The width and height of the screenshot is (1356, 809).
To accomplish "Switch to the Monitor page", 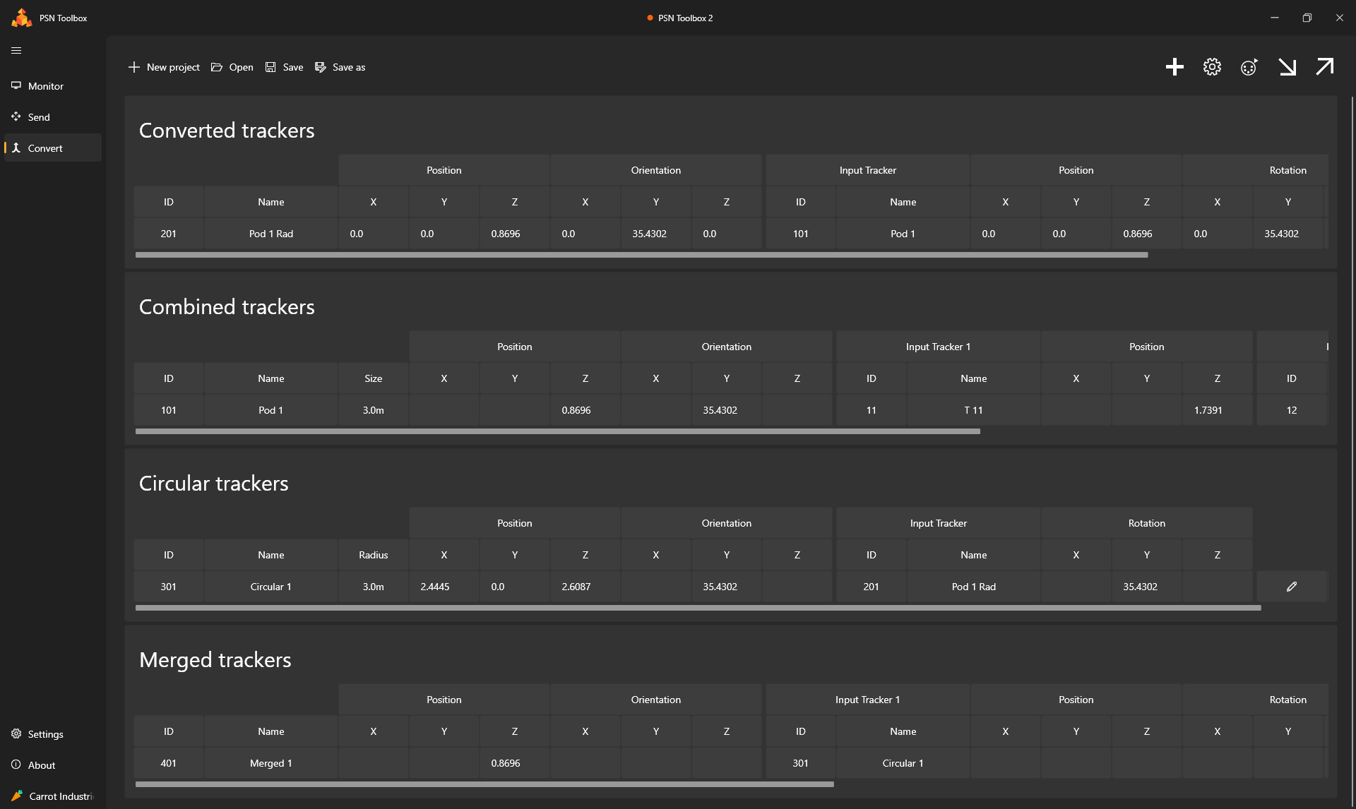I will click(x=46, y=86).
